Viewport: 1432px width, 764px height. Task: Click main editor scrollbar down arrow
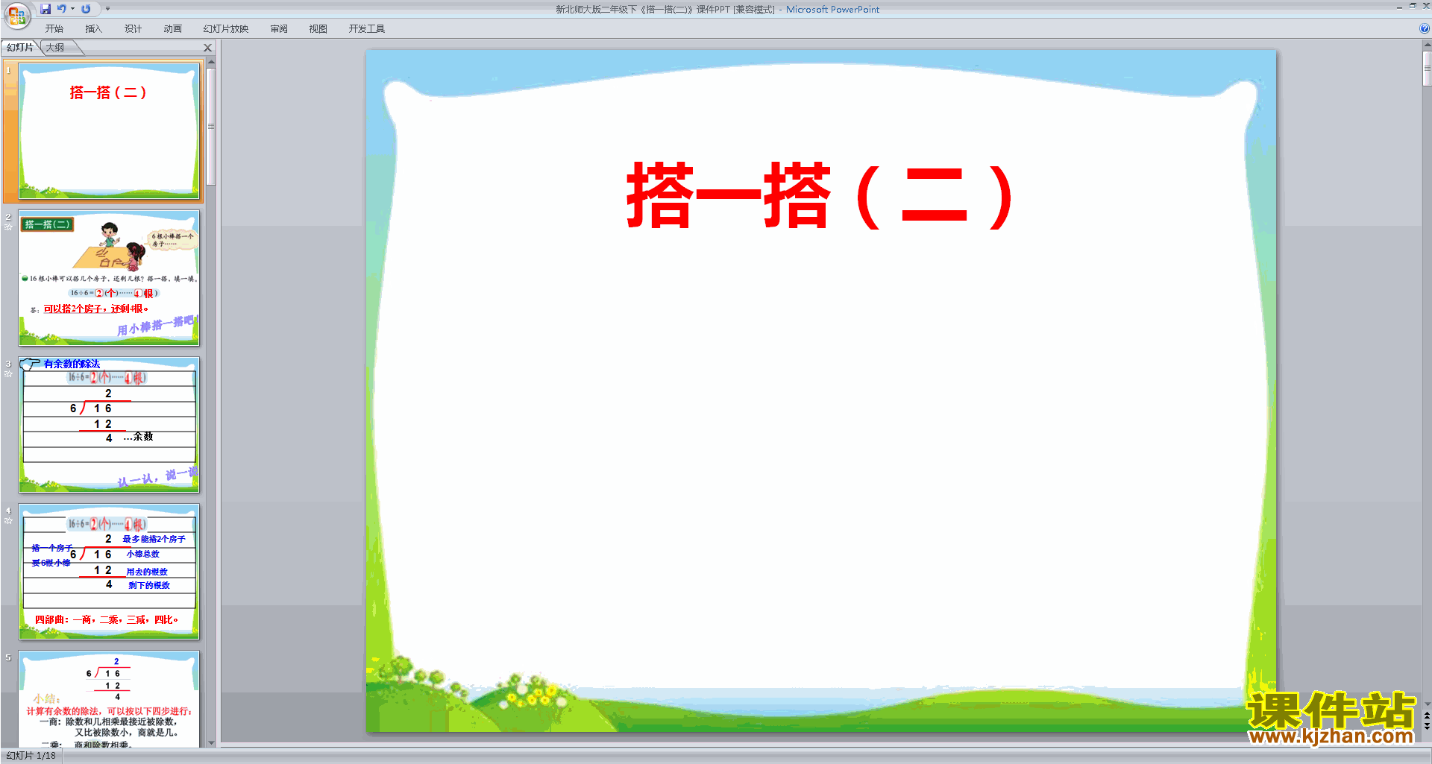(x=1427, y=703)
